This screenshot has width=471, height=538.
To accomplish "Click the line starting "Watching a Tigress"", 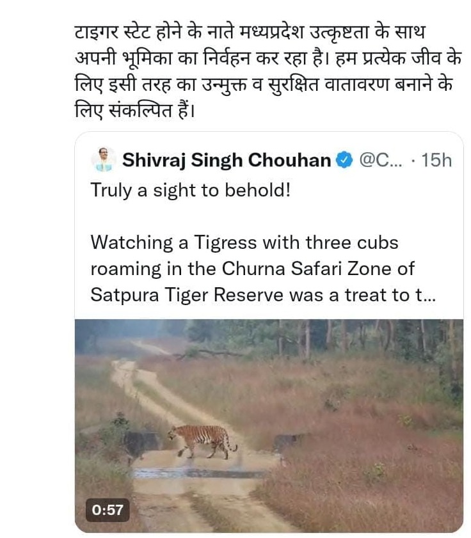I will click(244, 243).
